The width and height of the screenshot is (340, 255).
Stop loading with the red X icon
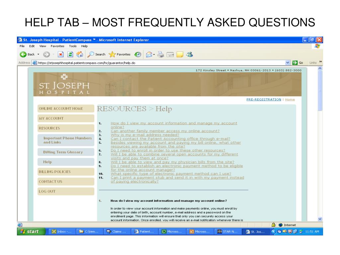(x=61, y=54)
